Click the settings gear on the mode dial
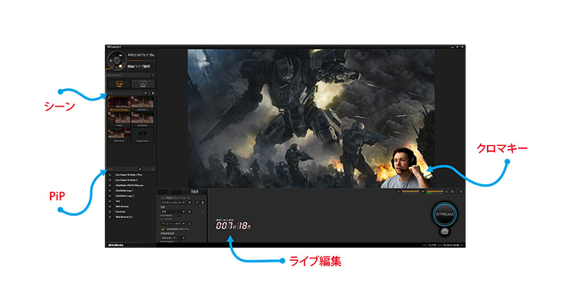The height and width of the screenshot is (307, 575). [110, 60]
